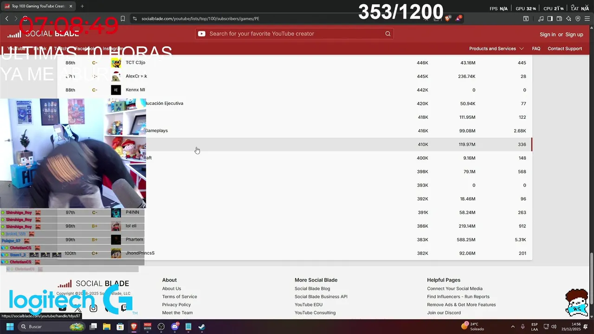This screenshot has height=334, width=594.
Task: Open the Terms of Service footer link
Action: click(x=180, y=296)
